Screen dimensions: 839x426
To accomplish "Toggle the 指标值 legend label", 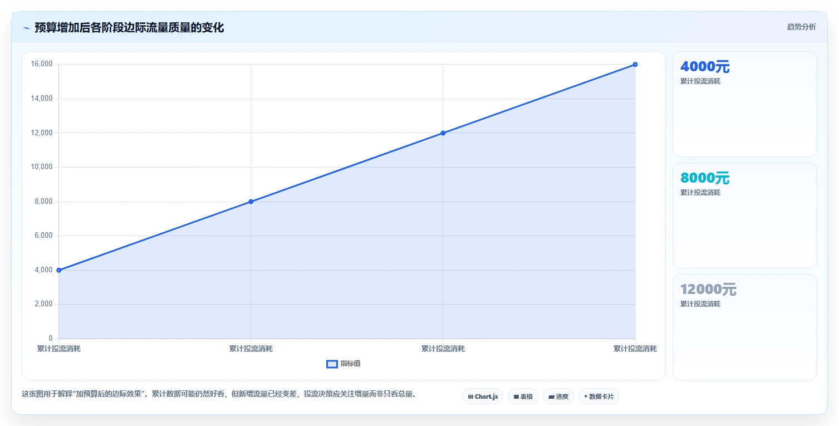I will (350, 364).
